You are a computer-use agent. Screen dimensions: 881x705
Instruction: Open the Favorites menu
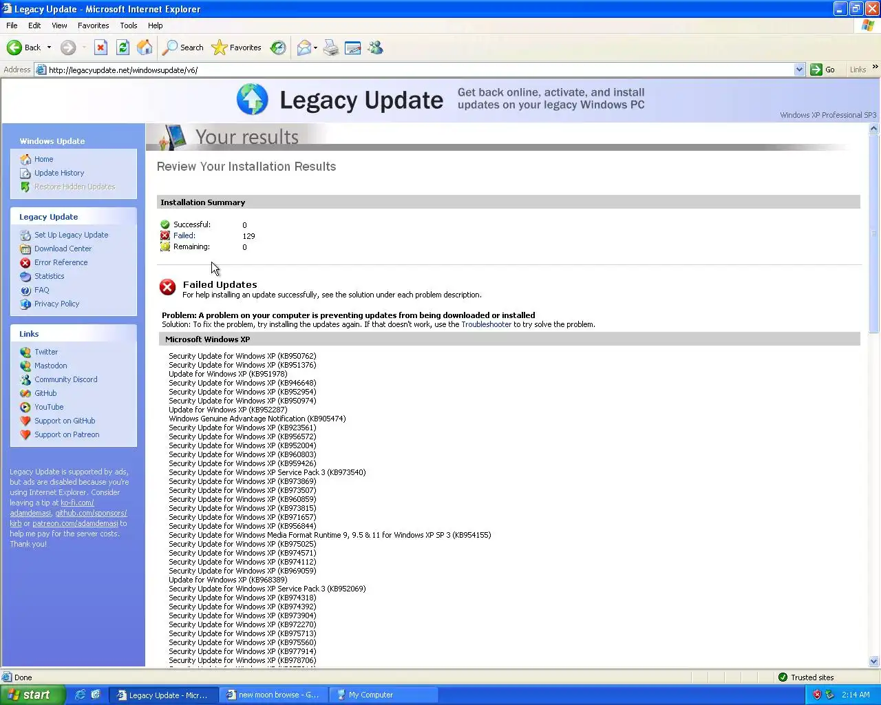(x=94, y=25)
